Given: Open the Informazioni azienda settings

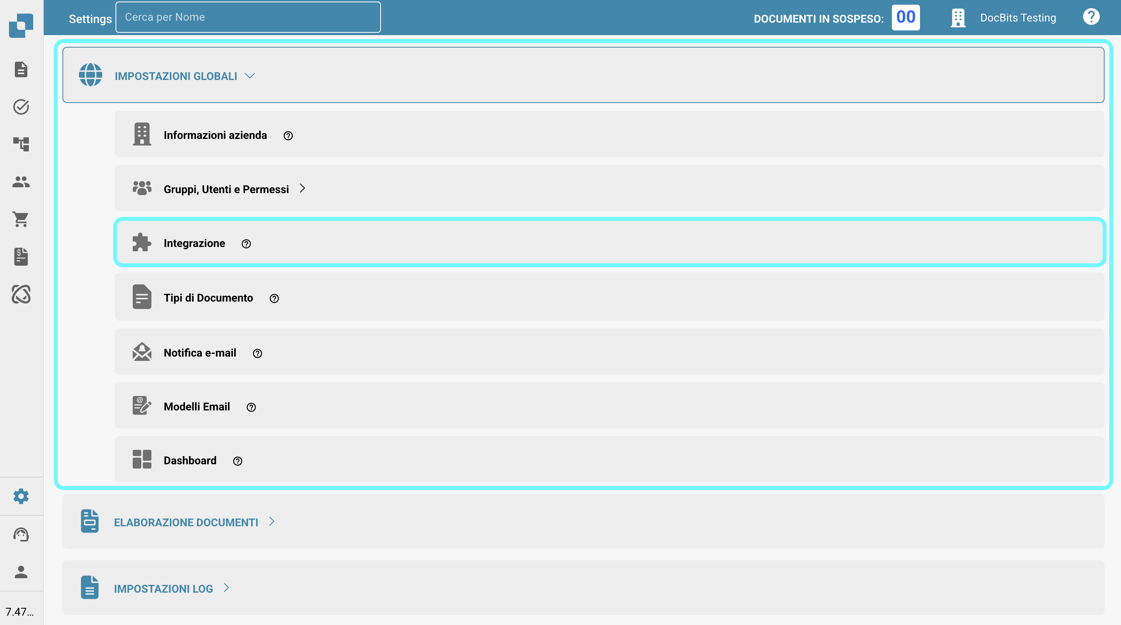Looking at the screenshot, I should pos(215,135).
